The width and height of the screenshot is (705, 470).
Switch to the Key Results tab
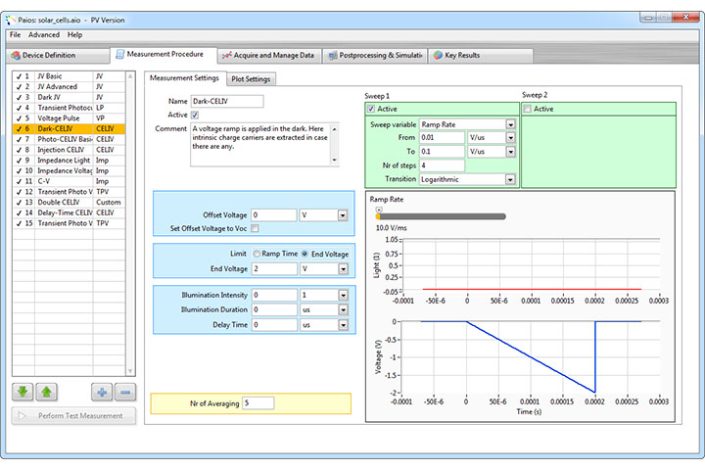[480, 55]
